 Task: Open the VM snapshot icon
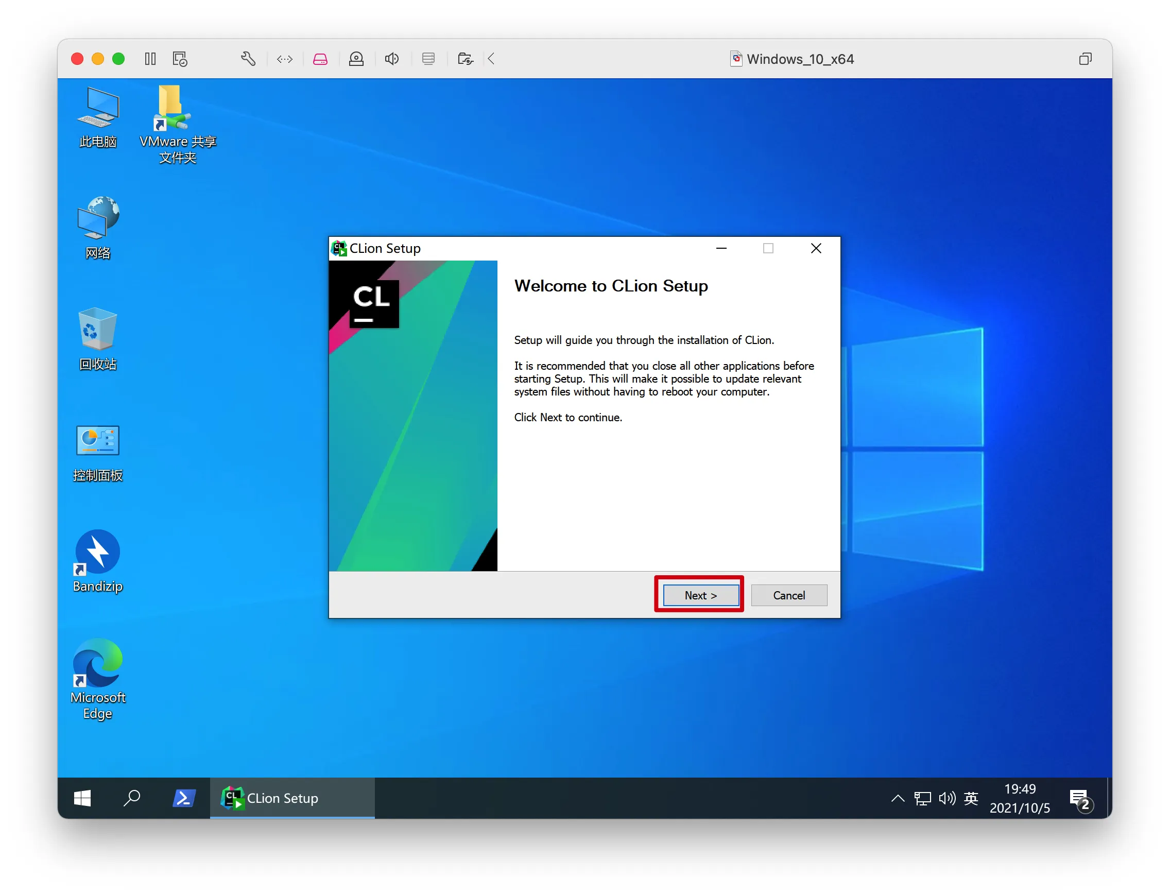[180, 59]
